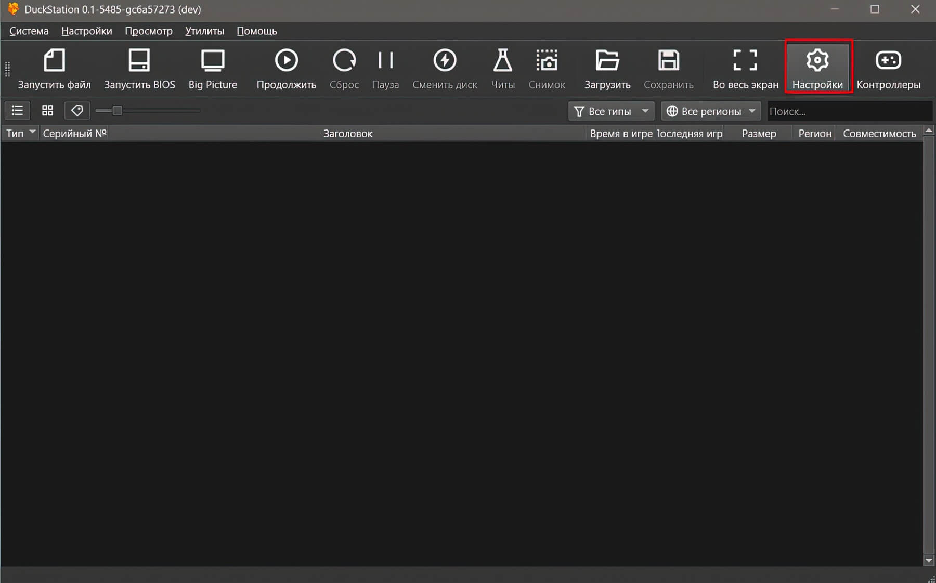Sort by Серийный № column

[x=74, y=134]
